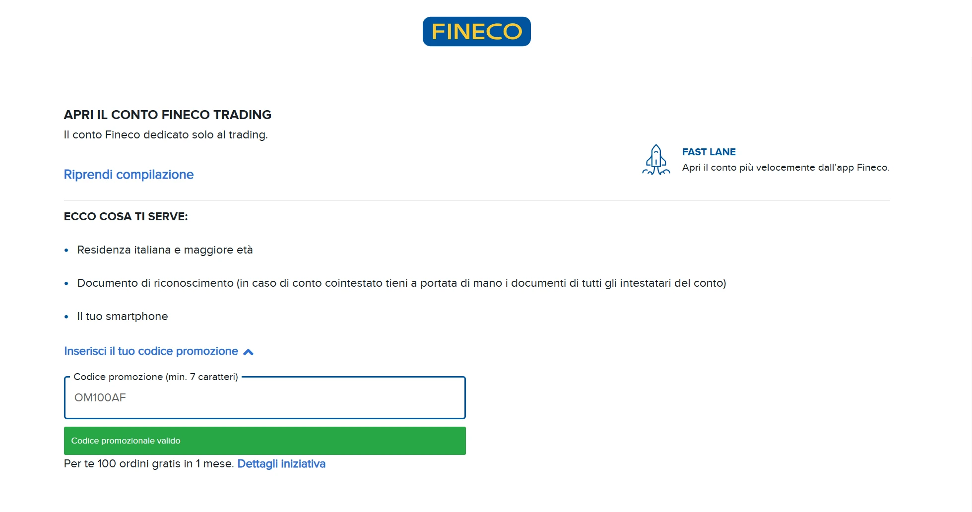Open Riprendi compilazione
The image size is (972, 512).
click(x=128, y=174)
